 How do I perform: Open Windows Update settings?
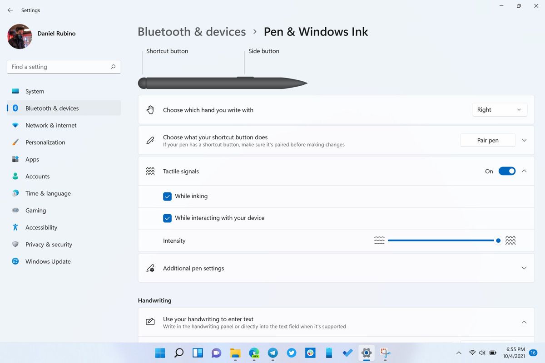coord(48,261)
